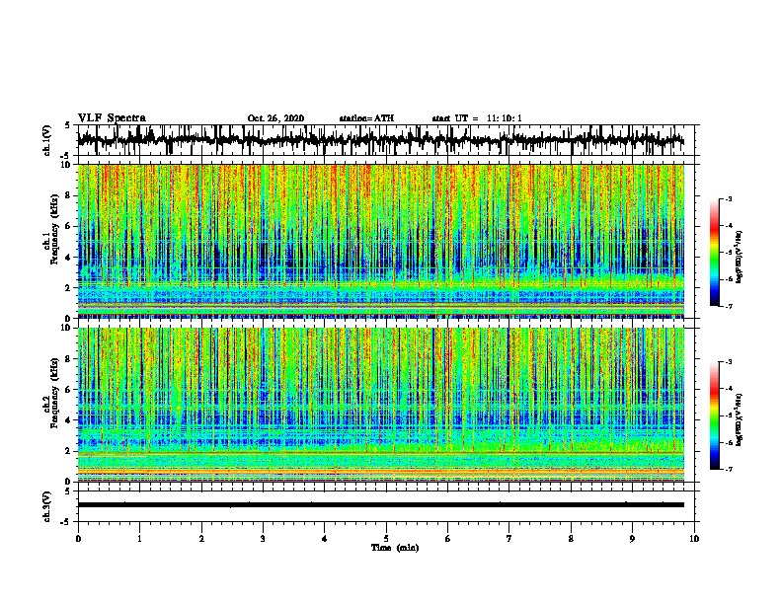
Task: Click the ch.2 spectrogram panel
Action: pos(381,405)
